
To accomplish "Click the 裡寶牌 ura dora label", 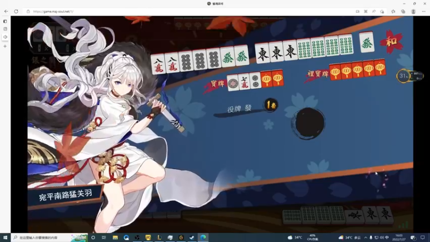I will (x=318, y=74).
